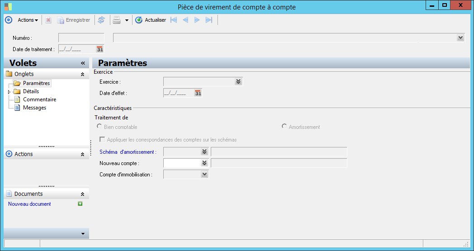The width and height of the screenshot is (474, 251).
Task: Open the Commentaire tree item
Action: tap(40, 99)
